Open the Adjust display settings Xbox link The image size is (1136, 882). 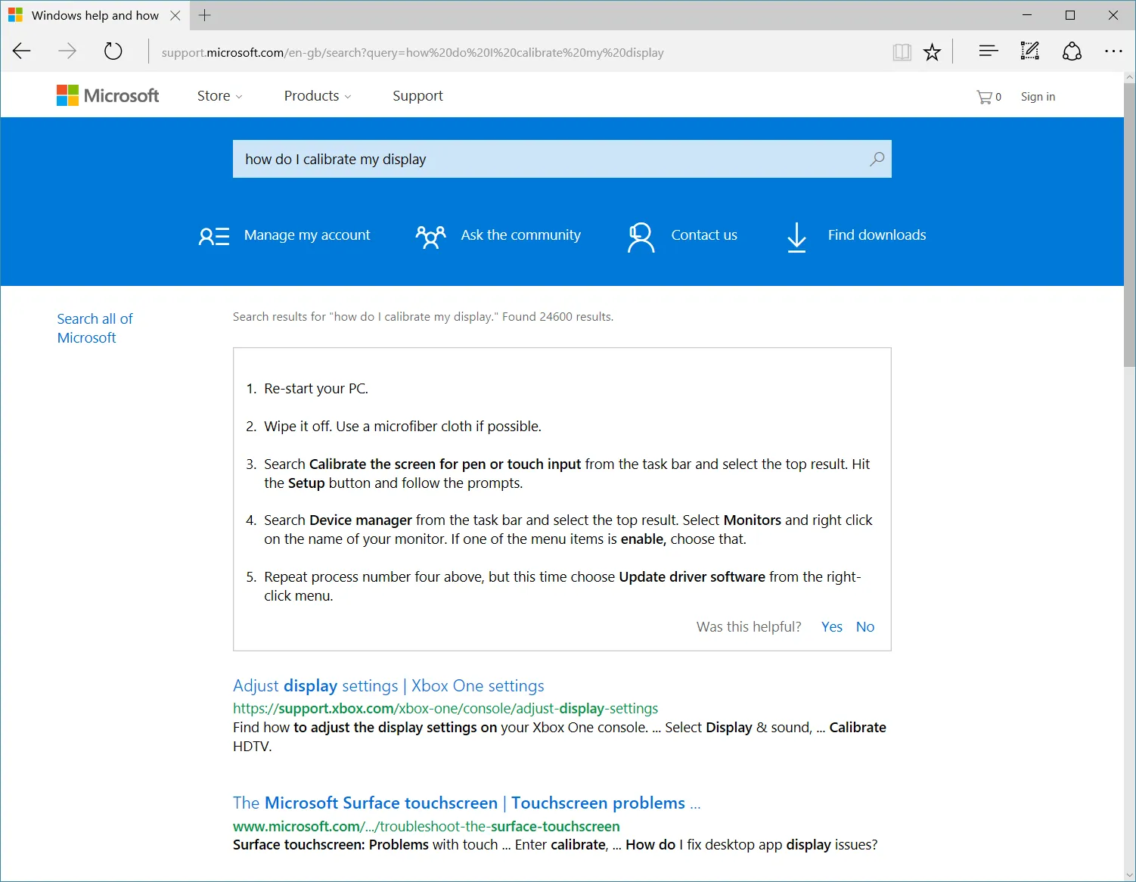tap(388, 685)
